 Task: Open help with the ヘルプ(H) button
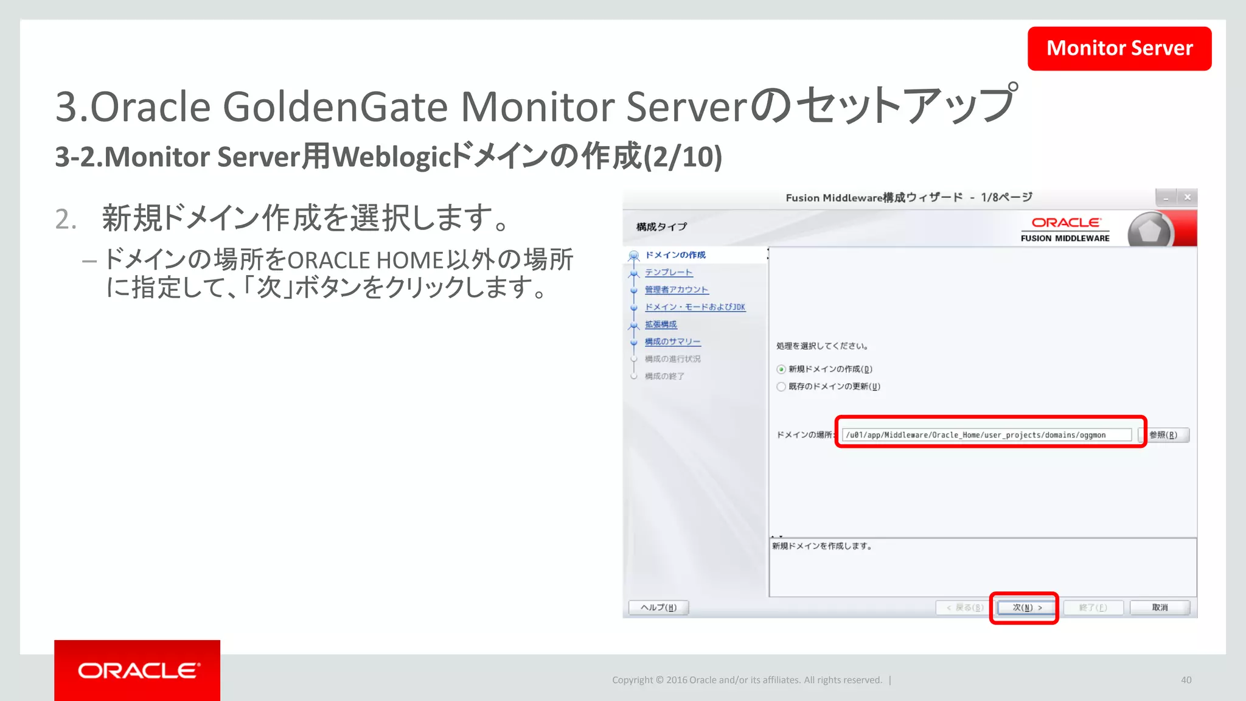tap(658, 607)
